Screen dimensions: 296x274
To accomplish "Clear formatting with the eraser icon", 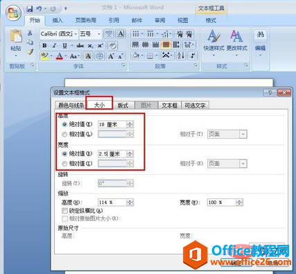I will point(113,46).
